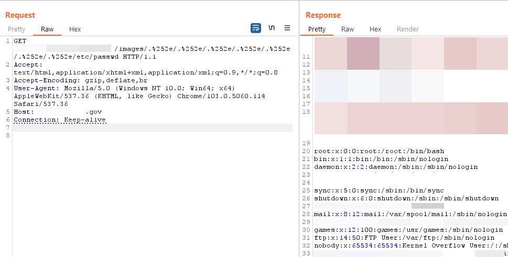Toggle show non-printable characters \n button
This screenshot has height=257, width=508.
pyautogui.click(x=272, y=28)
